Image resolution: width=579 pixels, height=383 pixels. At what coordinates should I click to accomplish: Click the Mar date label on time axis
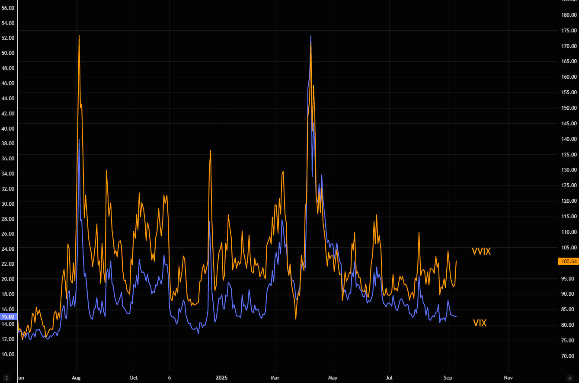pos(275,377)
